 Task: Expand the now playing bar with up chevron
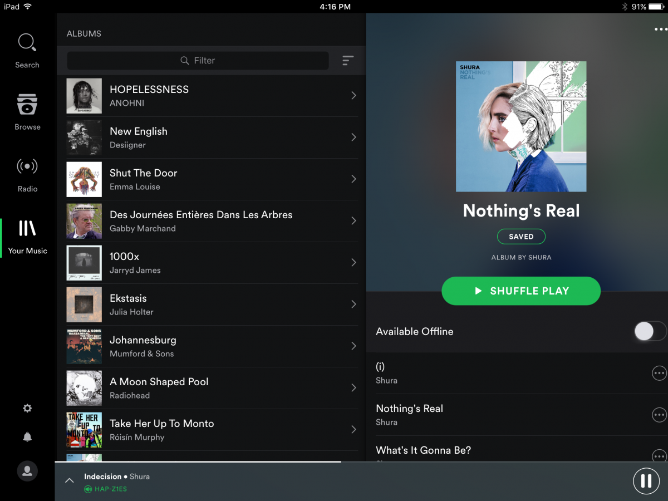click(x=69, y=480)
